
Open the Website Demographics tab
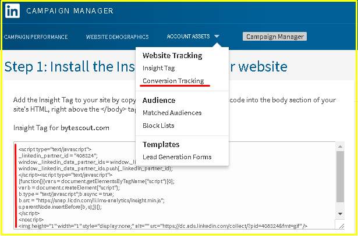[118, 37]
